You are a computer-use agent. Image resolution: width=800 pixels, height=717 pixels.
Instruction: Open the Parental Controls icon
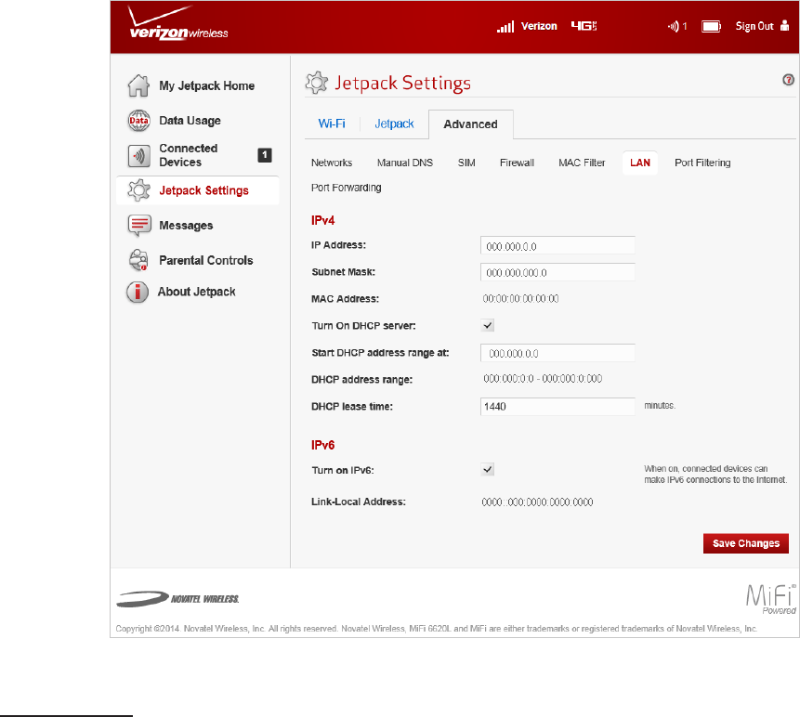[x=138, y=261]
